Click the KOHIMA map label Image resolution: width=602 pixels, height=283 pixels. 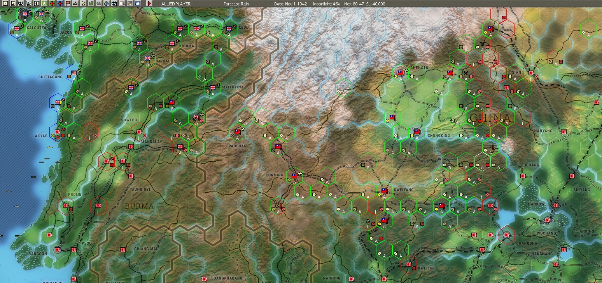coord(187,46)
